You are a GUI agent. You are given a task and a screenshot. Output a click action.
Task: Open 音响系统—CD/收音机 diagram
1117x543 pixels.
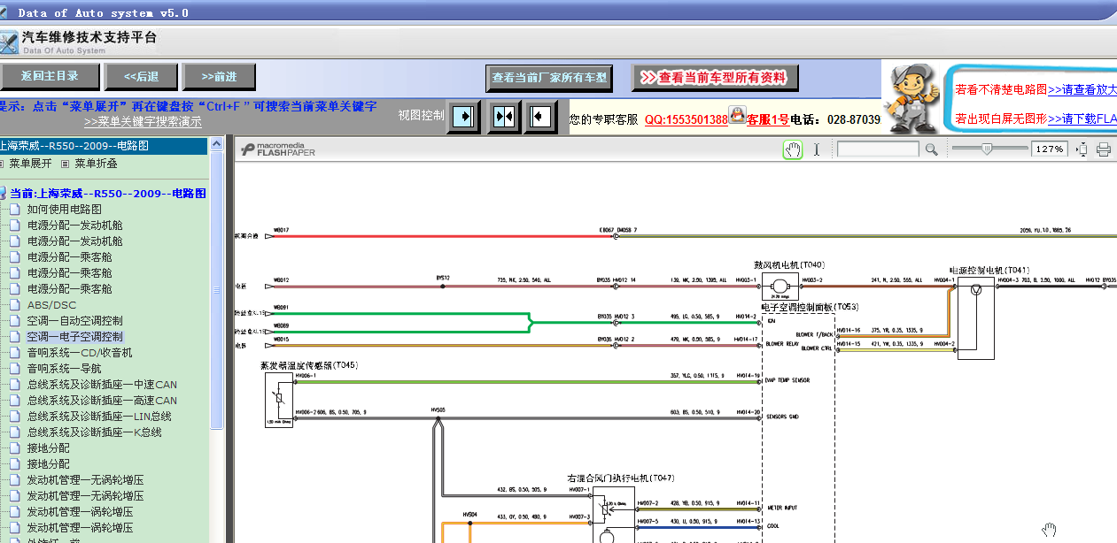tap(79, 353)
